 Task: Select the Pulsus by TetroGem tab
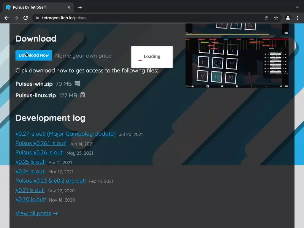[x=38, y=7]
